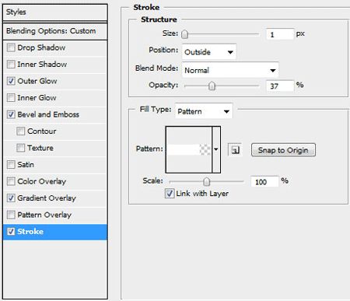Open Texture sub-option label

pos(40,148)
